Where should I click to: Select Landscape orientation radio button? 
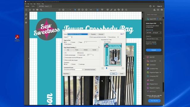79,64
